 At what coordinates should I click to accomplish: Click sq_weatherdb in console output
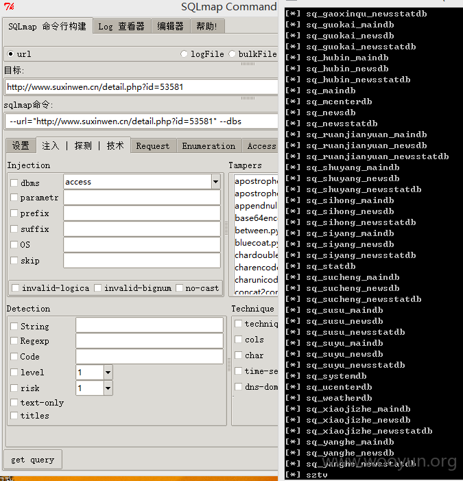pyautogui.click(x=339, y=398)
